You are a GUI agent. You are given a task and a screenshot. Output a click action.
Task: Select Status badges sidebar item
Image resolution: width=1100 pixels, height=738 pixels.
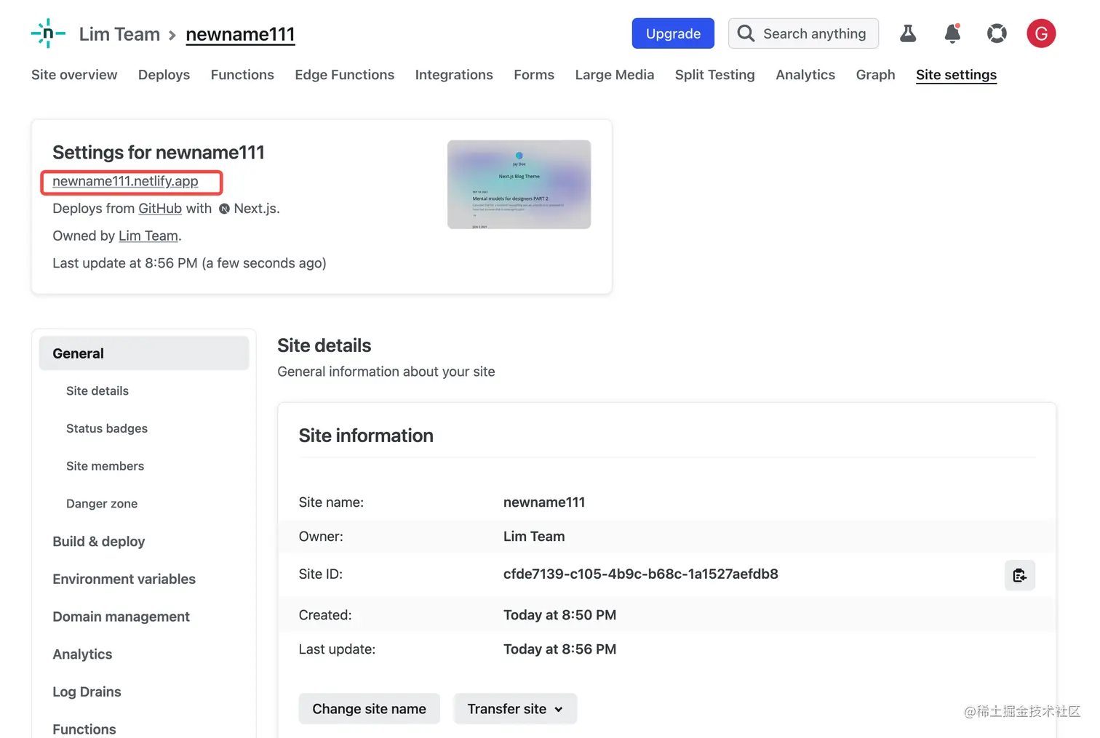[107, 429]
